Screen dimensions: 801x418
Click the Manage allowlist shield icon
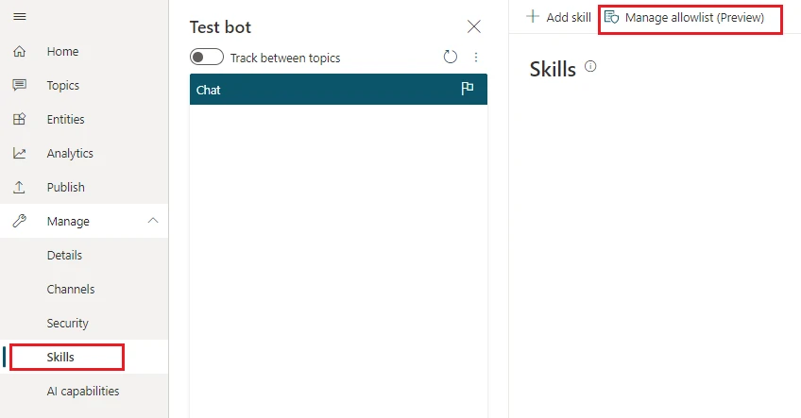coord(611,17)
